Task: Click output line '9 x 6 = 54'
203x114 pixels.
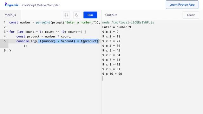Action: [111, 55]
